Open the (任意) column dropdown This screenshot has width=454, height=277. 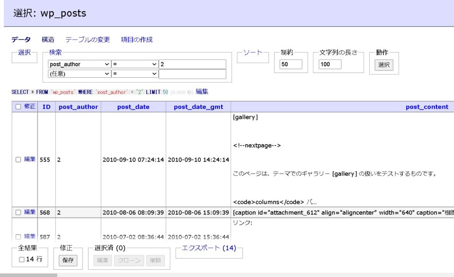(79, 74)
